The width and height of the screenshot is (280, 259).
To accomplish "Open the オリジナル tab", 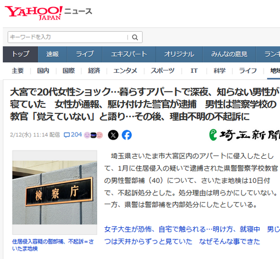I will [179, 54].
